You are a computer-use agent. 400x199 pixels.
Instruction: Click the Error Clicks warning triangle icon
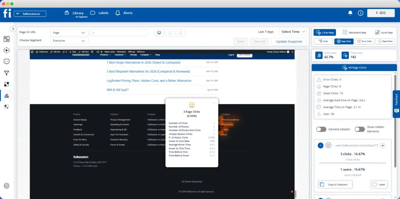point(319,80)
